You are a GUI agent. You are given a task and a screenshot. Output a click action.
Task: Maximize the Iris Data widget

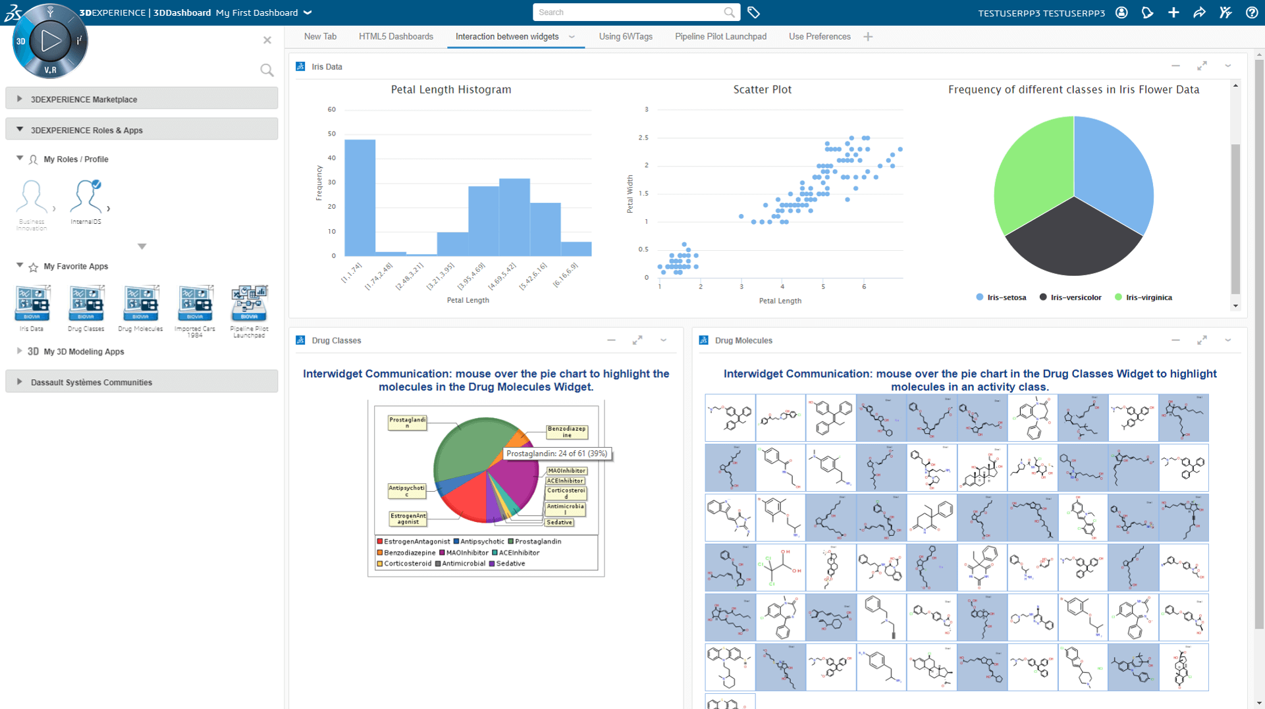pos(1202,66)
